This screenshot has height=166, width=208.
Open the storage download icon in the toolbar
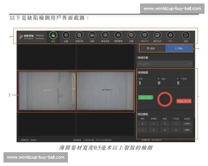[131, 35]
